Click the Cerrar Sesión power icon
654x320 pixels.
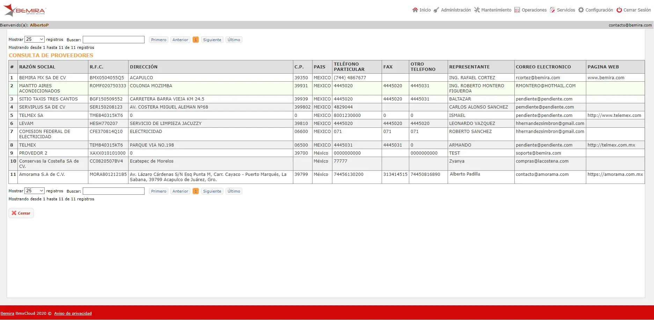click(x=619, y=10)
